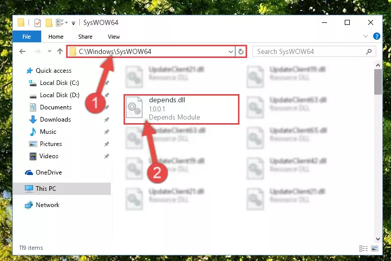Open Videos folder in sidebar
The height and width of the screenshot is (261, 391).
point(49,156)
